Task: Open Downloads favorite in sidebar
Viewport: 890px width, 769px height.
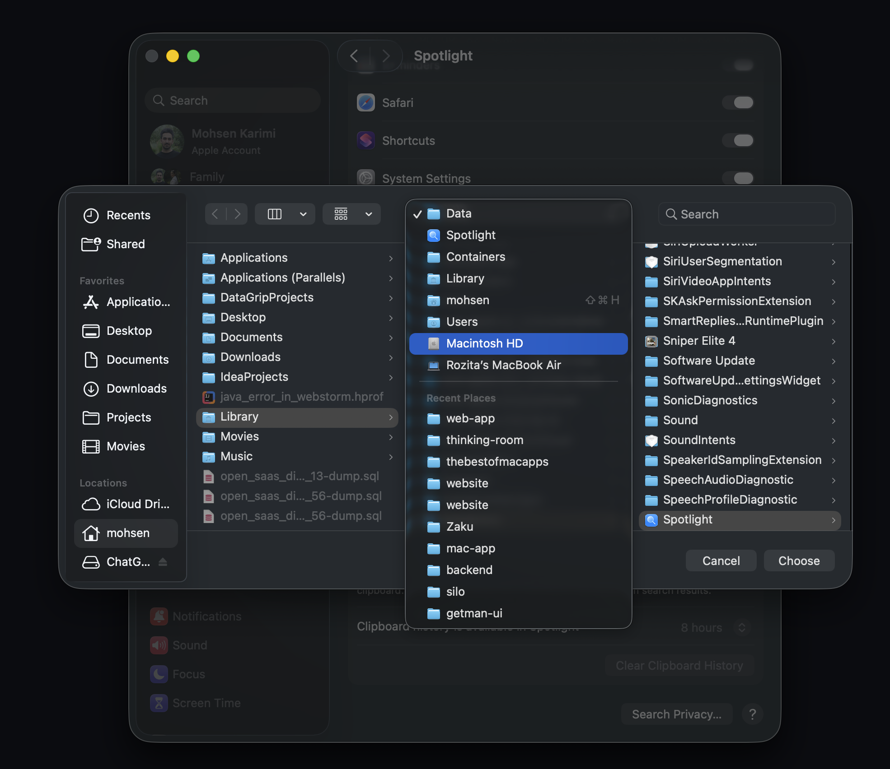Action: tap(126, 389)
